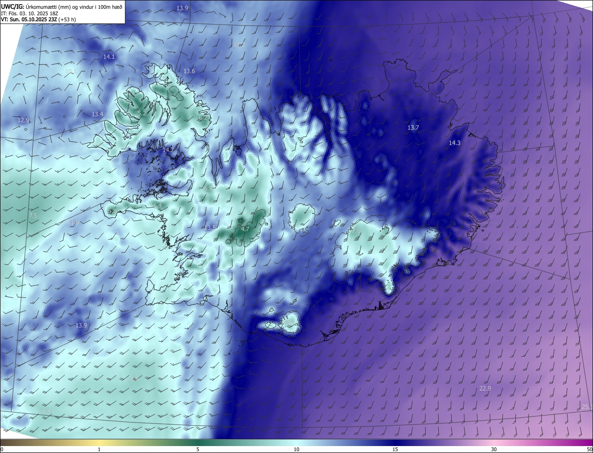This screenshot has height=453, width=593.
Task: Click the 5.2 value over the Westfjords
Action: pyautogui.click(x=142, y=113)
